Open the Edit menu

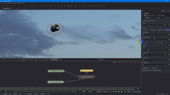(x=2, y=3)
